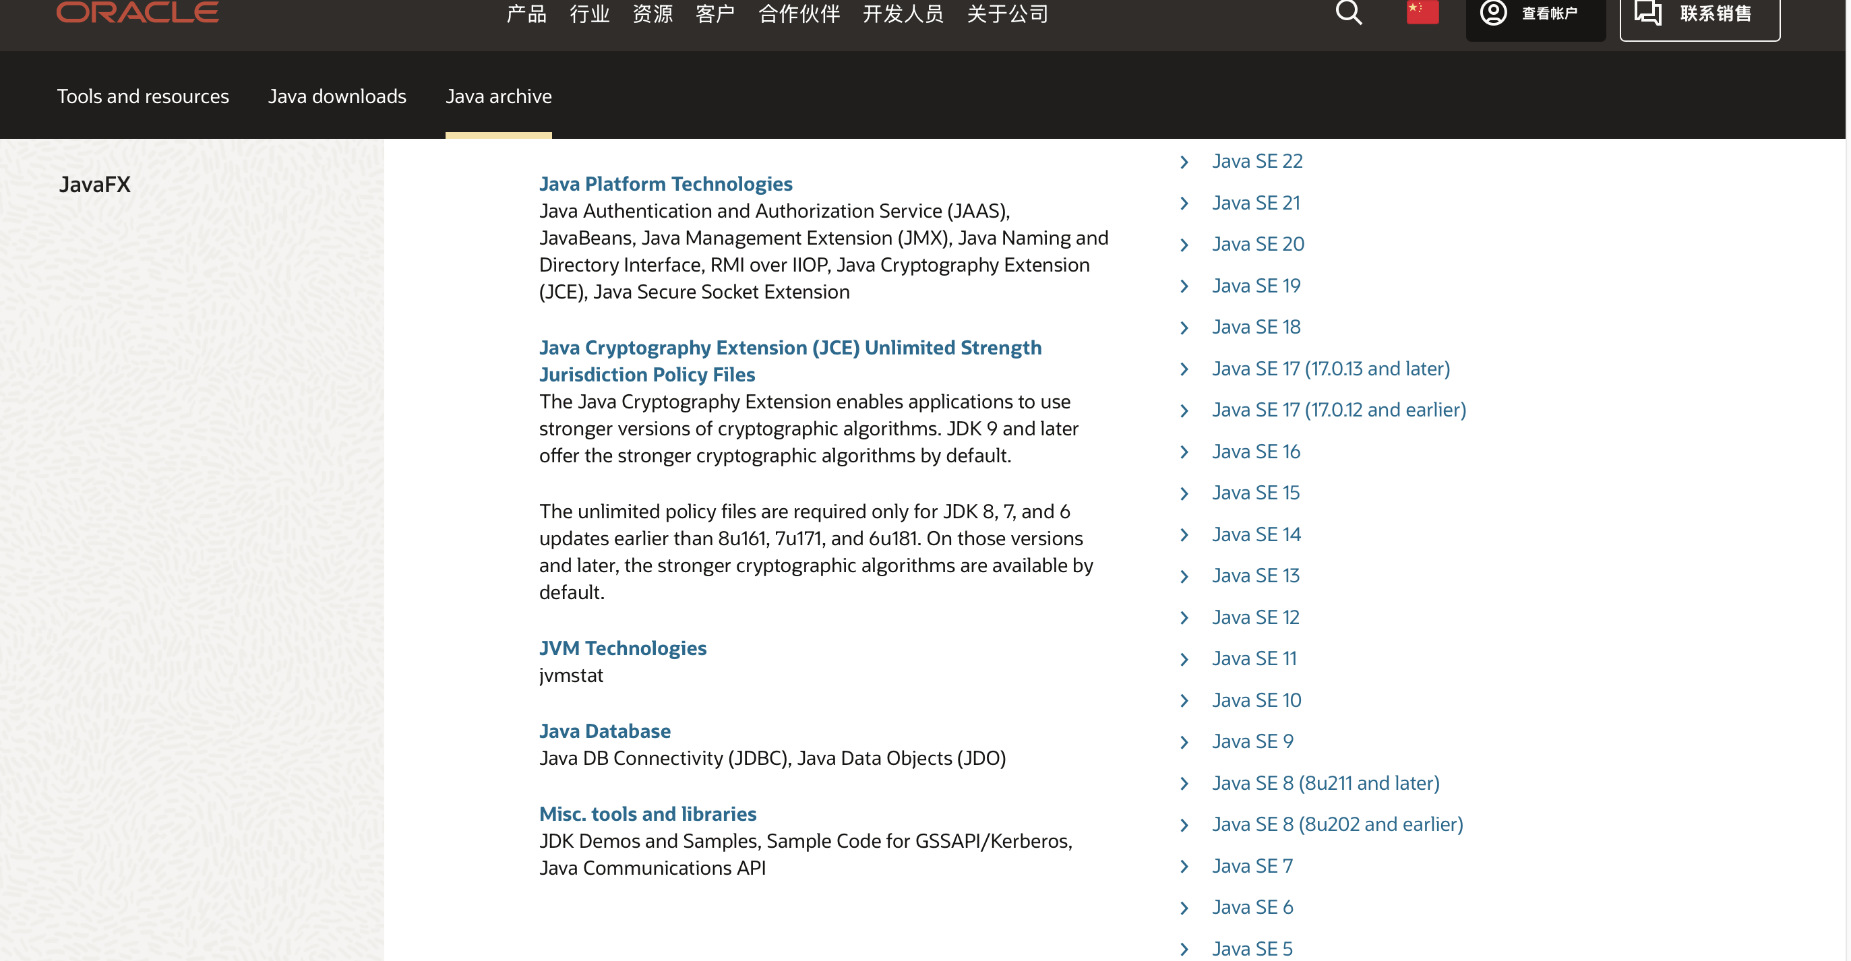
Task: Open Java SE 14 archive link
Action: click(1256, 534)
